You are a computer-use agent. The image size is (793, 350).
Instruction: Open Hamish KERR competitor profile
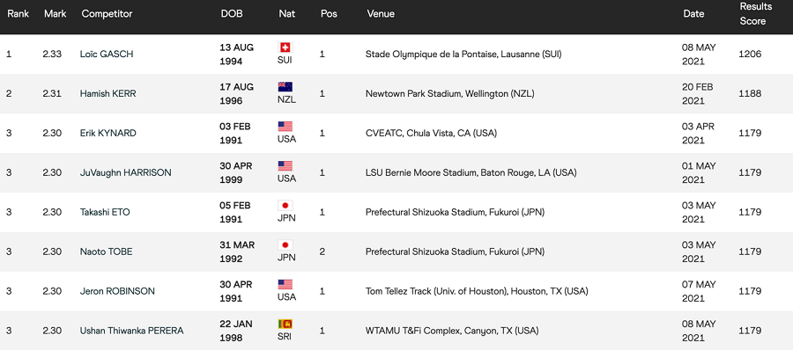[x=107, y=93]
